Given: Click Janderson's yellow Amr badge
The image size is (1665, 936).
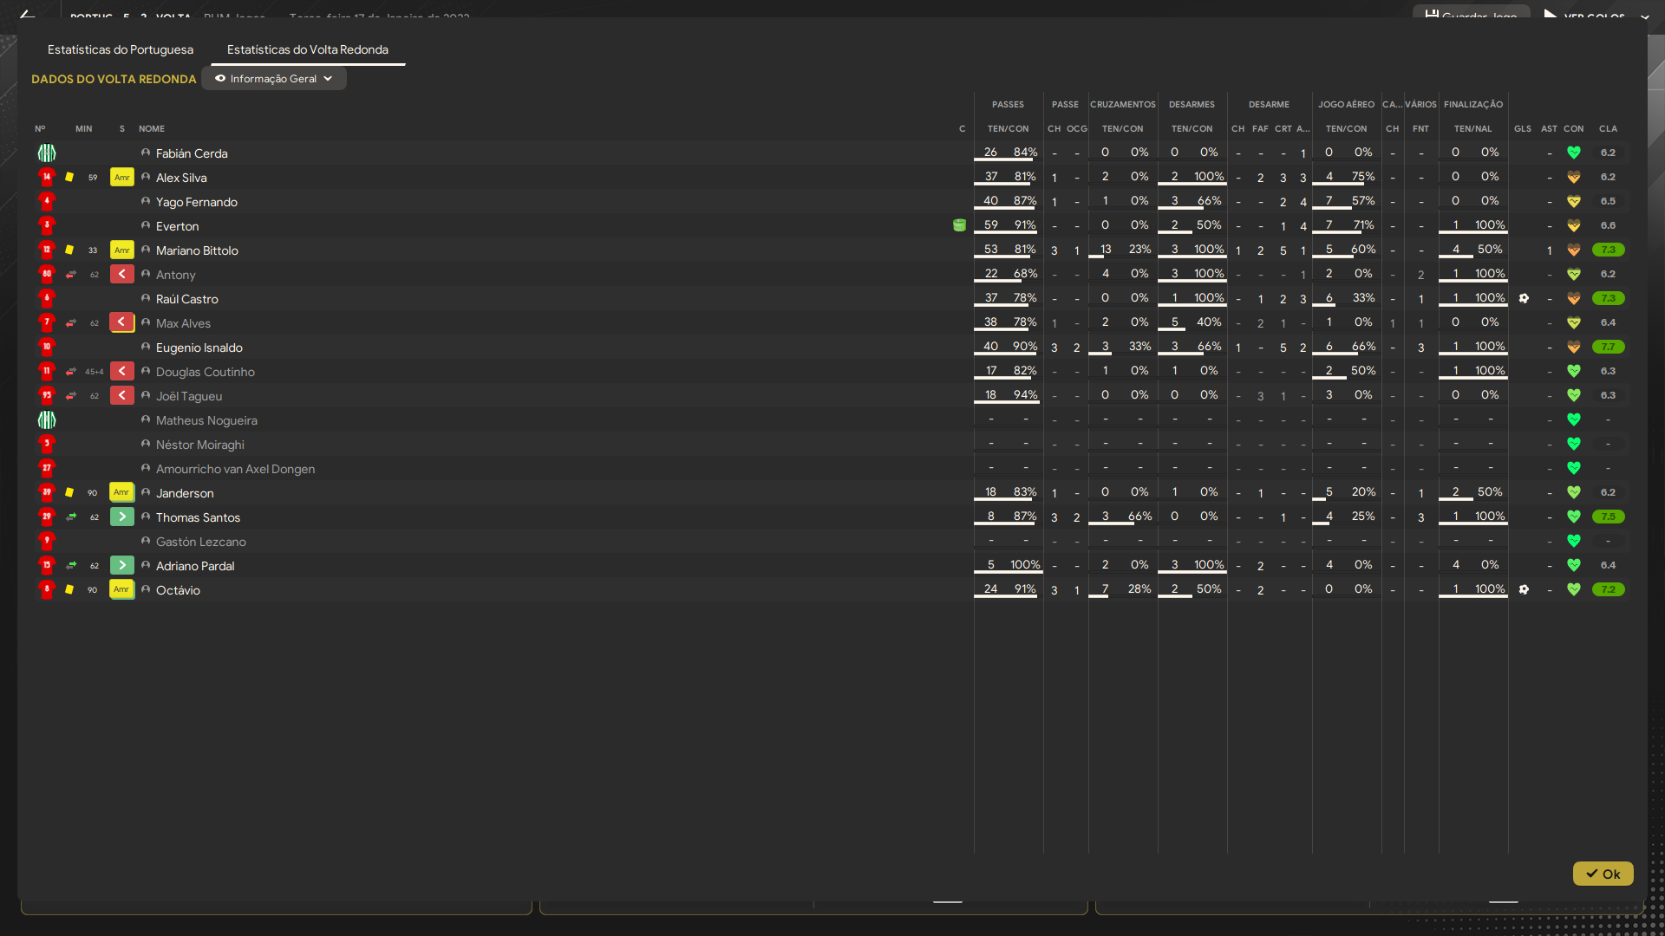Looking at the screenshot, I should 122,493.
